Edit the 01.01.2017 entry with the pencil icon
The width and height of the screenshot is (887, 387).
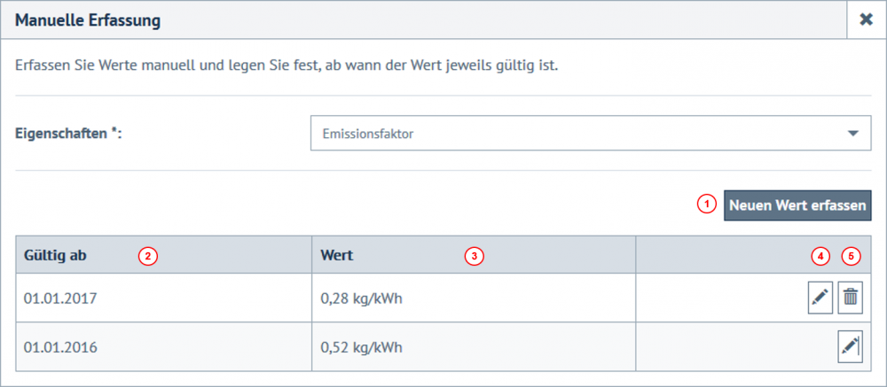(820, 299)
